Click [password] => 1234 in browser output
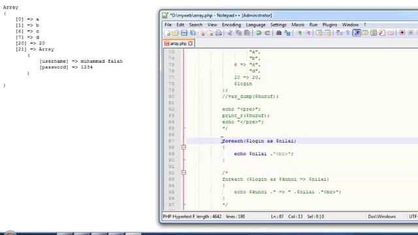Screen dimensions: 418x235 66,67
